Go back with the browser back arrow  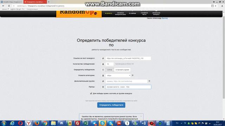tap(3, 6)
